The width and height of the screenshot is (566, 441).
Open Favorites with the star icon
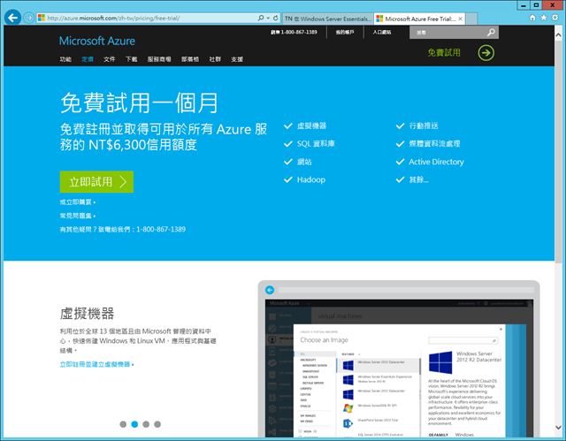tap(544, 18)
